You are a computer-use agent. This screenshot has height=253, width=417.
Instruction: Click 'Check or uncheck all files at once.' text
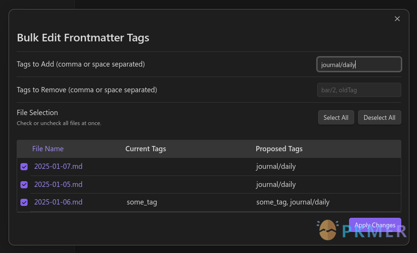[59, 123]
